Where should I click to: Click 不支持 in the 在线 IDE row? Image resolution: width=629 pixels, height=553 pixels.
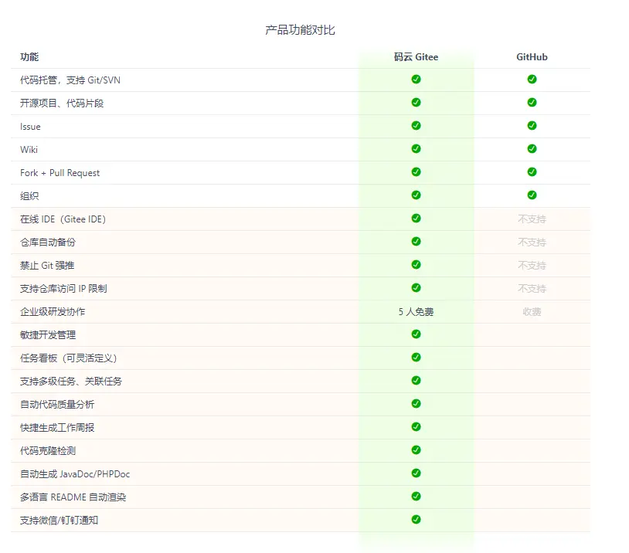pyautogui.click(x=532, y=219)
